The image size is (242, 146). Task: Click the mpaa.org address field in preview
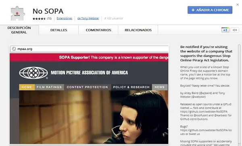(x=90, y=49)
